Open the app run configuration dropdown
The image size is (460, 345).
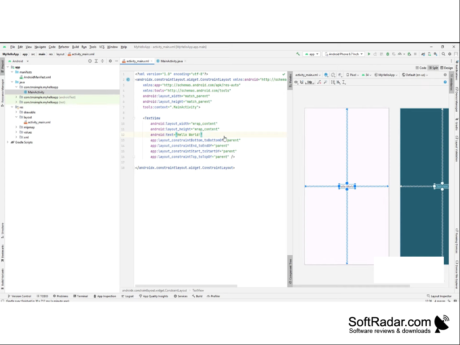click(311, 54)
